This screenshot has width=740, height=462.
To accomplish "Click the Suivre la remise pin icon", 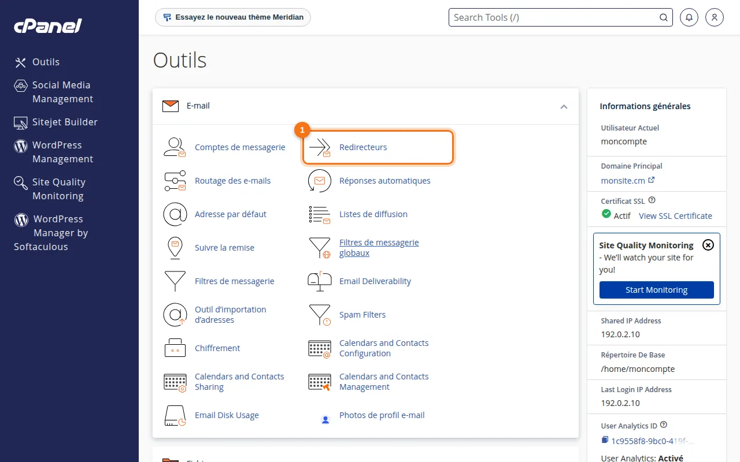I will click(175, 248).
